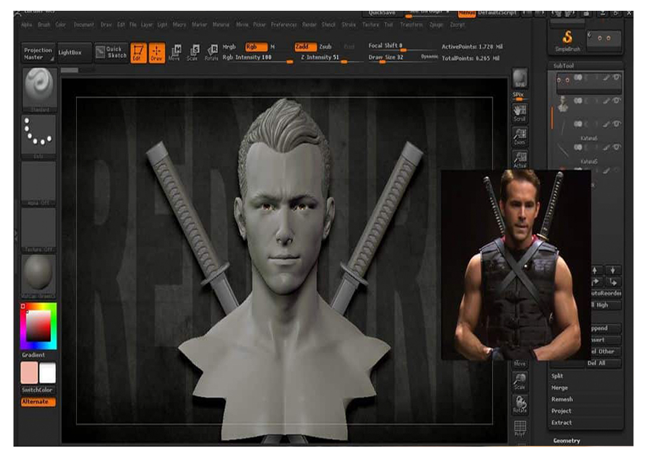Toggle the Alternate color button
Screen dimensions: 647x456
[38, 402]
